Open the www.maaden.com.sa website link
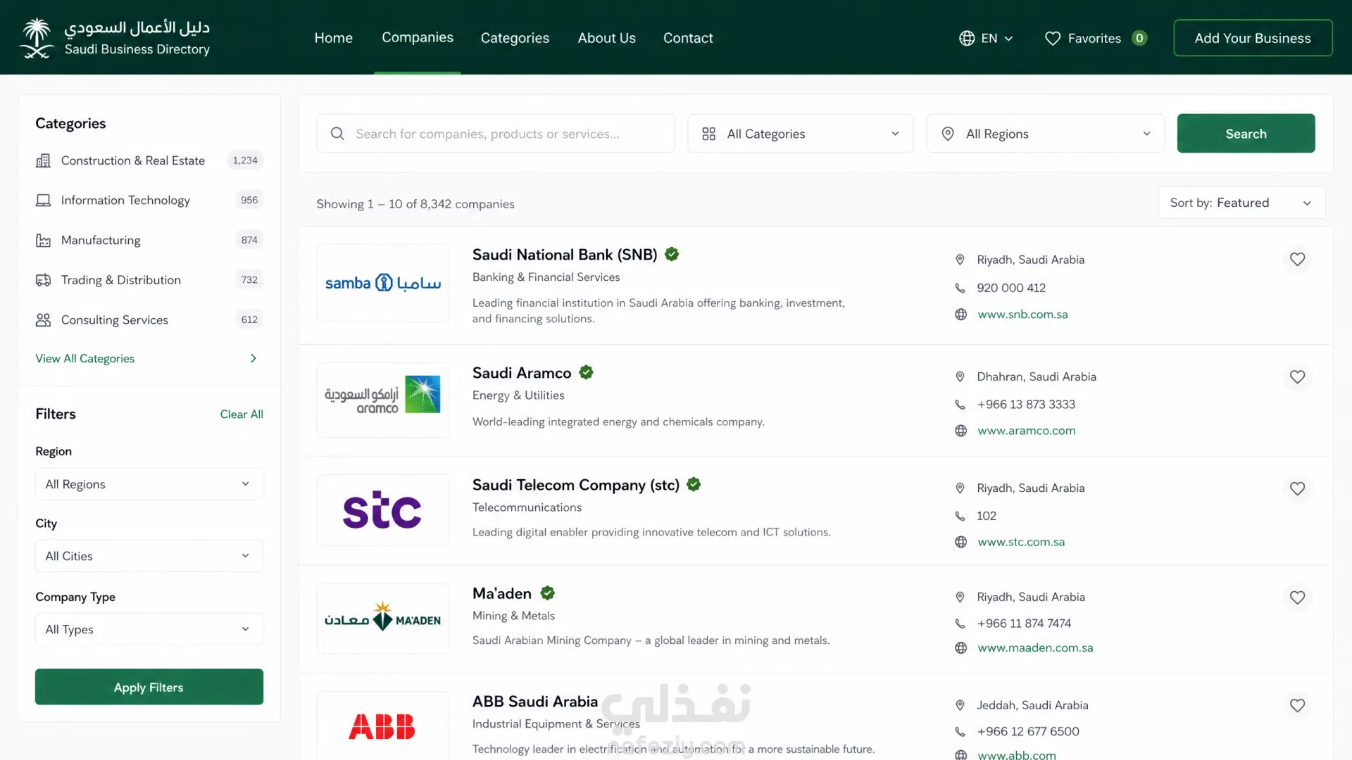1352x760 pixels. pyautogui.click(x=1035, y=648)
